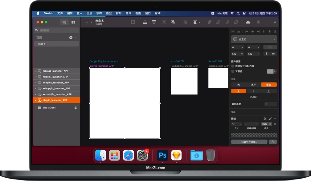Open the 1x size dropdown
This screenshot has height=181, width=311.
(x=237, y=124)
